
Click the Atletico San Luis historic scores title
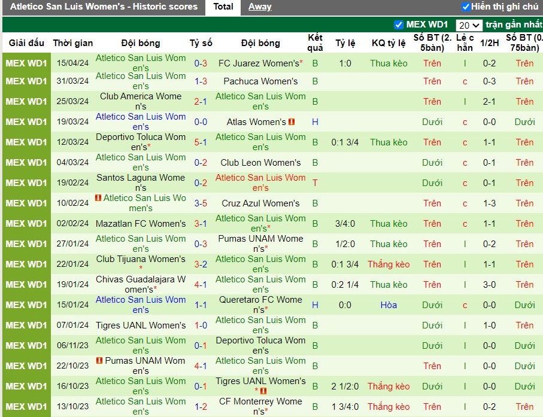click(104, 7)
